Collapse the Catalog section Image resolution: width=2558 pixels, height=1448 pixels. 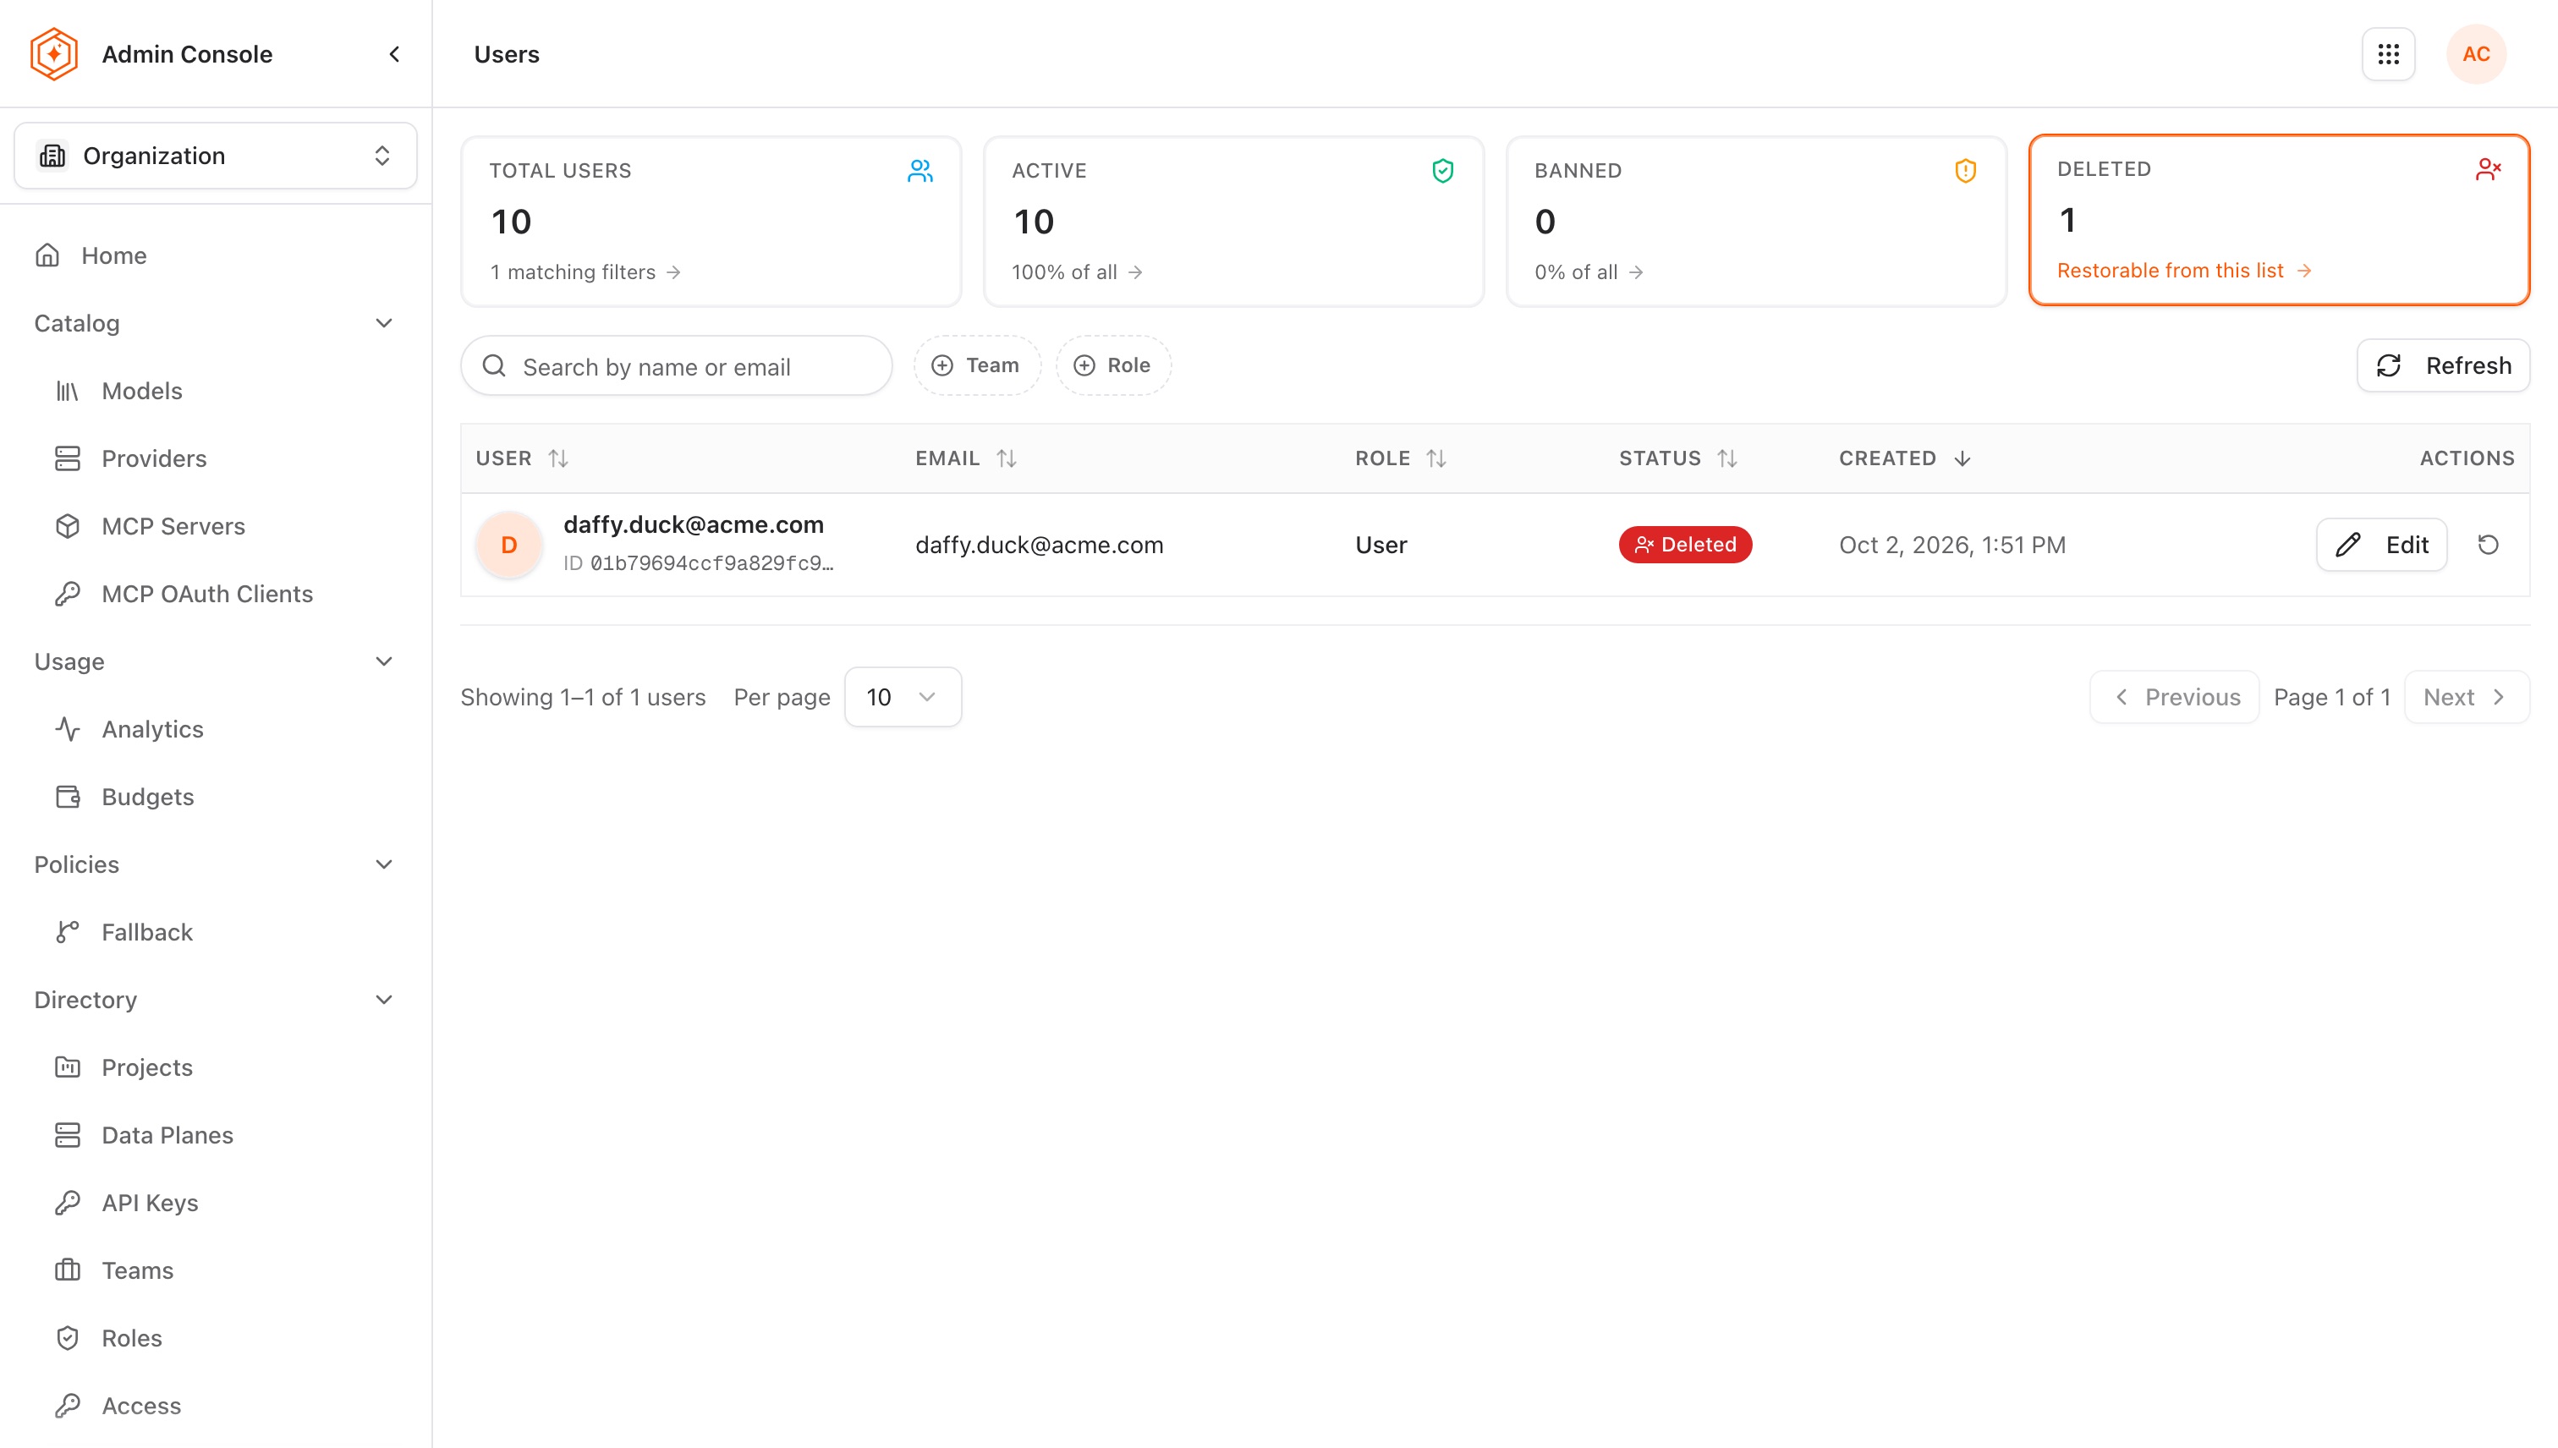coord(216,323)
